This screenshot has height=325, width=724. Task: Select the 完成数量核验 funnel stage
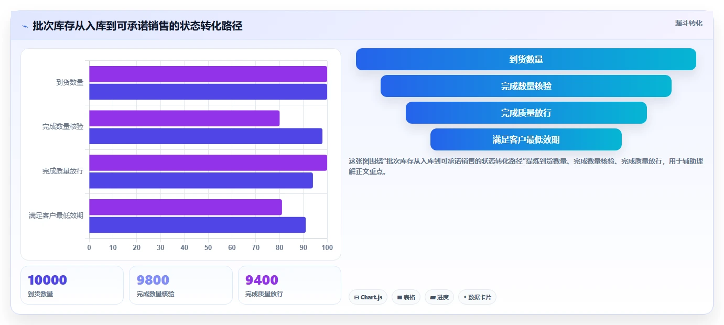(526, 86)
